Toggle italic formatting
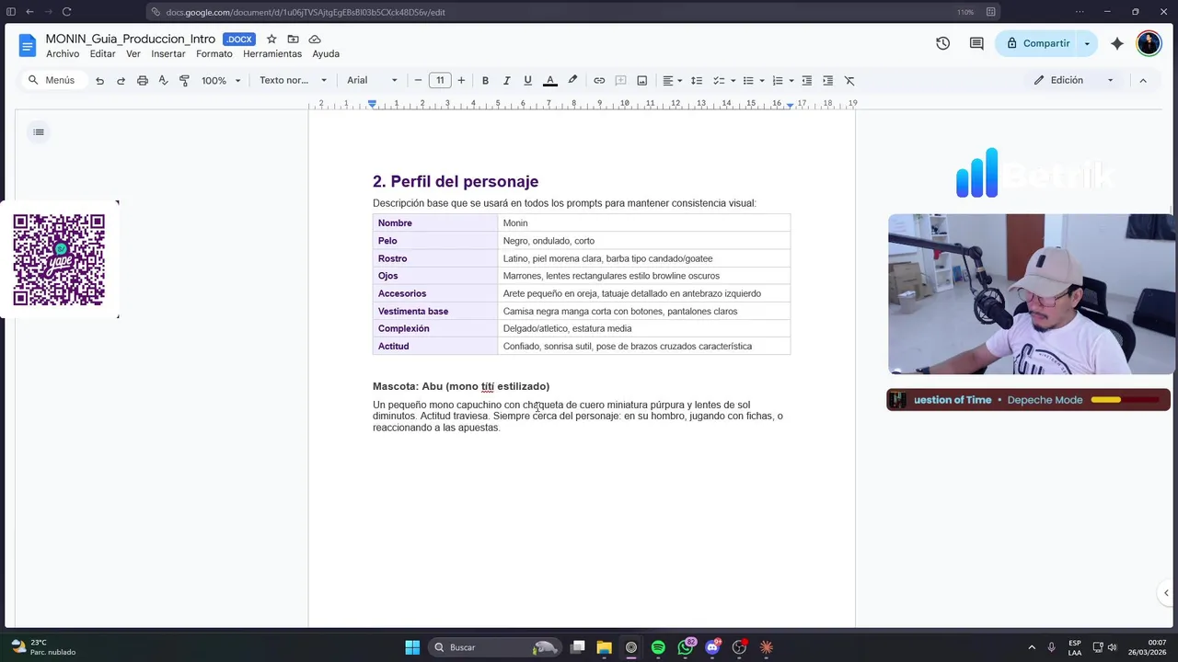This screenshot has height=662, width=1178. 506,81
